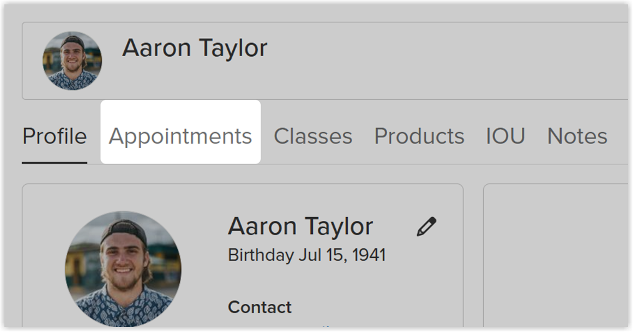Click "Aaron Taylor" heading in top banner
Viewport: 633px width, 332px height.
point(195,48)
